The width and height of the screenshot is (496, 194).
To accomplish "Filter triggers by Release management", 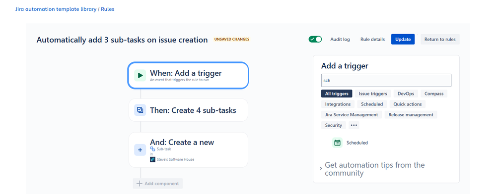I will pyautogui.click(x=411, y=114).
